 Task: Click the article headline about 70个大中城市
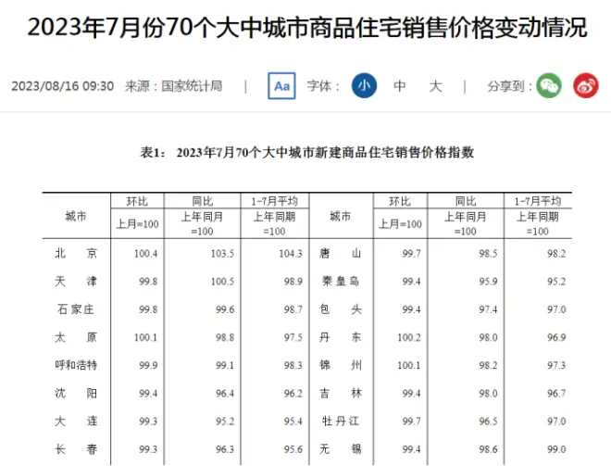point(305,28)
